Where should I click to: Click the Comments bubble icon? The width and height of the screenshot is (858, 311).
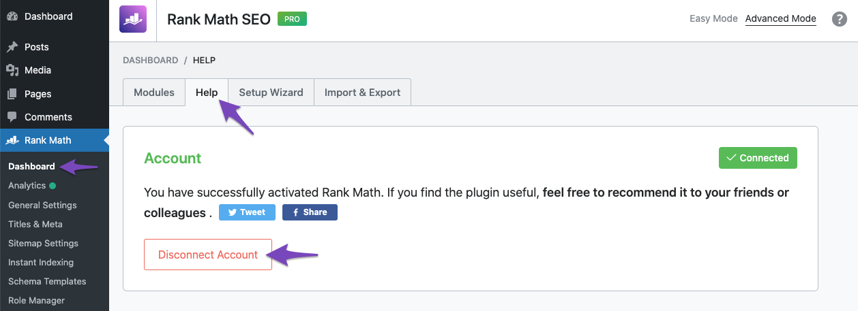pos(12,117)
